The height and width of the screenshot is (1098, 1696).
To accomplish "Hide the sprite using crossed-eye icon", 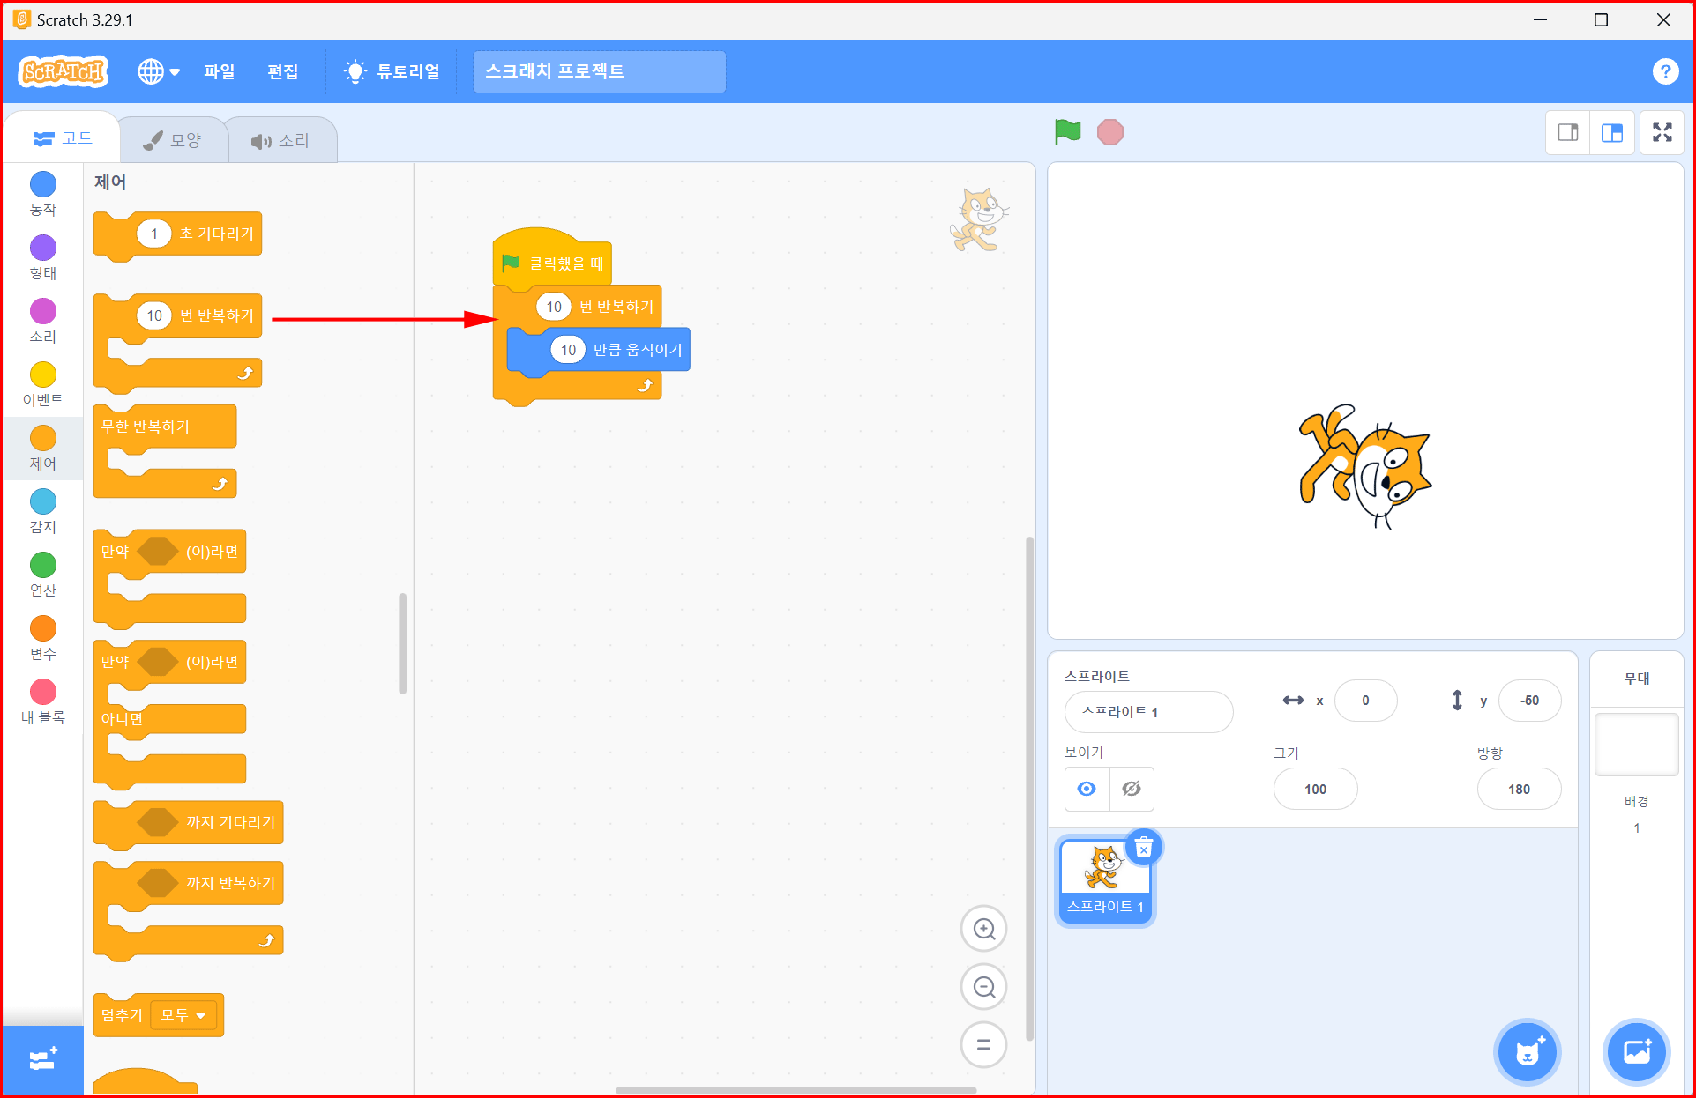I will pyautogui.click(x=1132, y=789).
